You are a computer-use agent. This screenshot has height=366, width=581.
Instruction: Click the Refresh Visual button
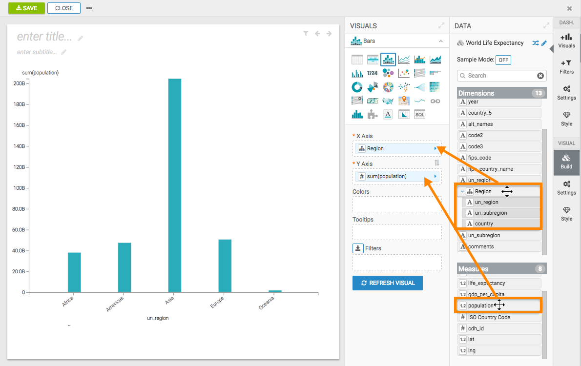point(388,283)
